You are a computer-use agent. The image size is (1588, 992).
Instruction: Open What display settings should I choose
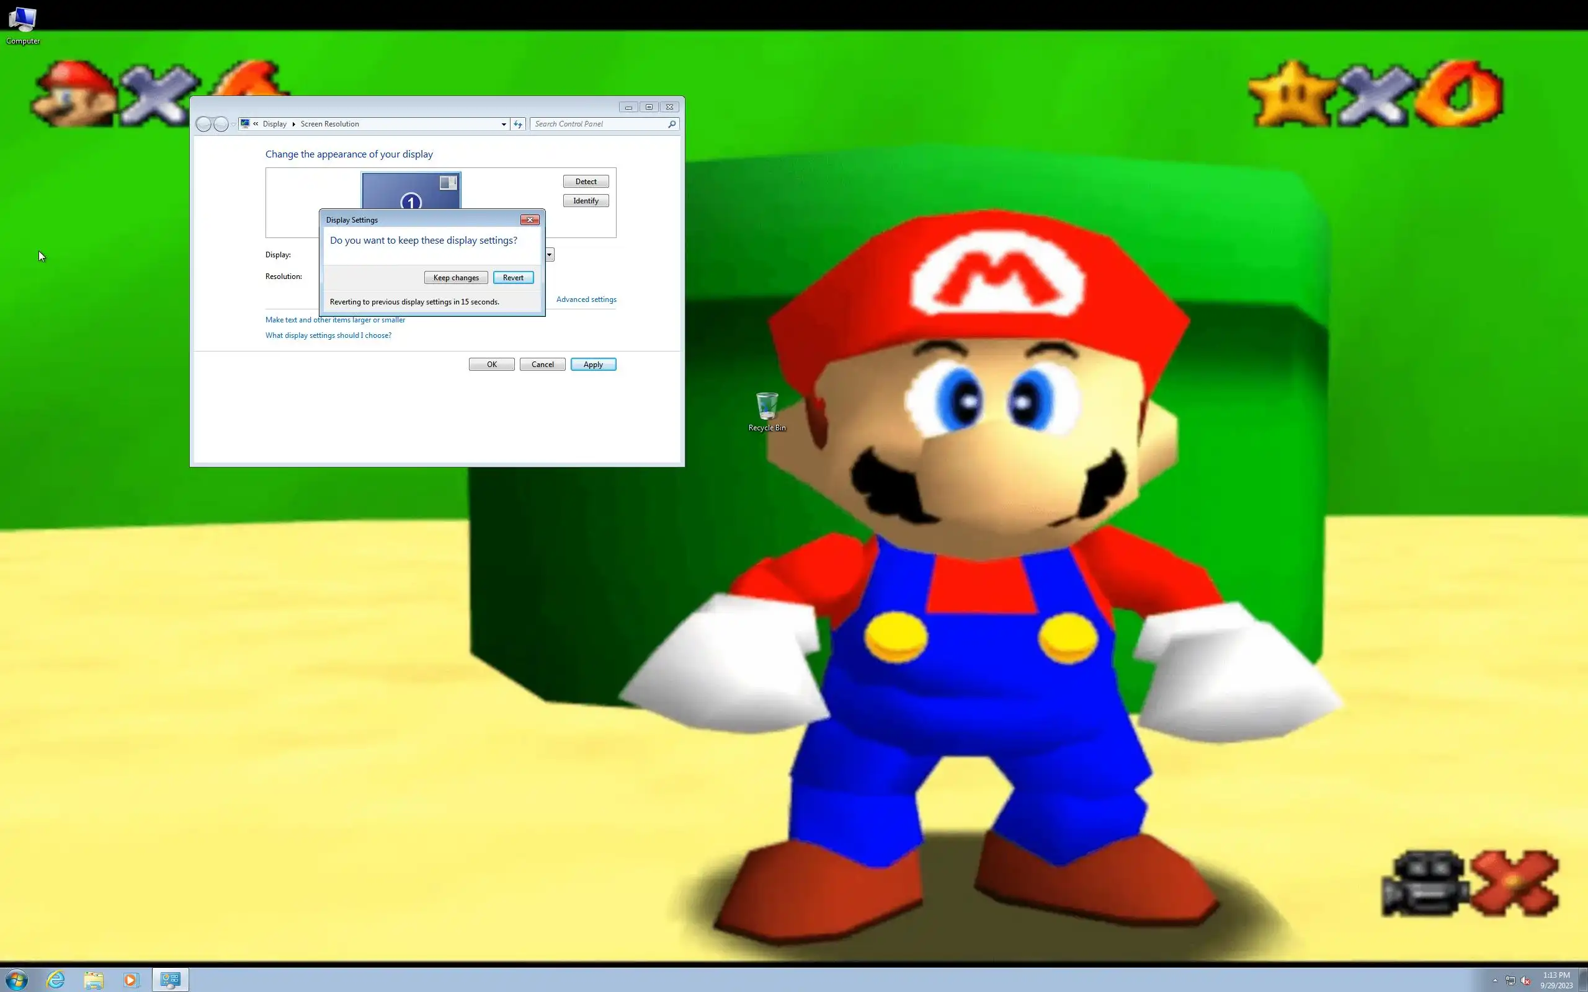click(328, 335)
